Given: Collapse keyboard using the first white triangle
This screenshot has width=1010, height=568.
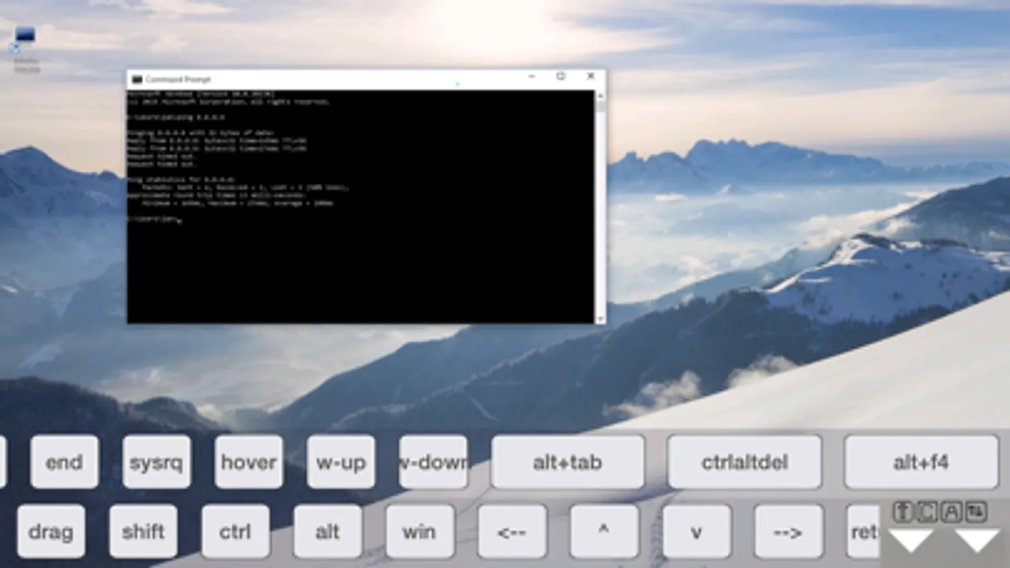Looking at the screenshot, I should pos(911,541).
